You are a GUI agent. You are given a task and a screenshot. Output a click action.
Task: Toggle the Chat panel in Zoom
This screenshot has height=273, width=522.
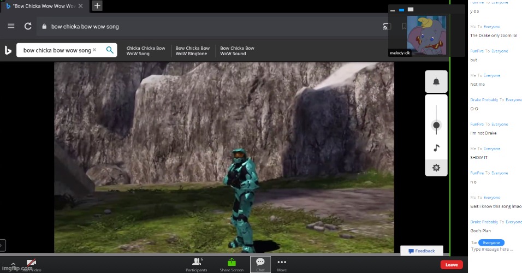(260, 264)
